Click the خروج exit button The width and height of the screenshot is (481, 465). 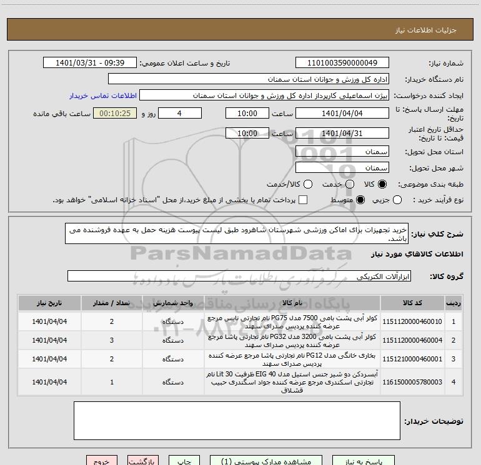[102, 461]
